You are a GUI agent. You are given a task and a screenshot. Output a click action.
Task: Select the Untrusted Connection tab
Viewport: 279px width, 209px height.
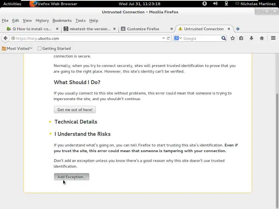[x=204, y=29]
